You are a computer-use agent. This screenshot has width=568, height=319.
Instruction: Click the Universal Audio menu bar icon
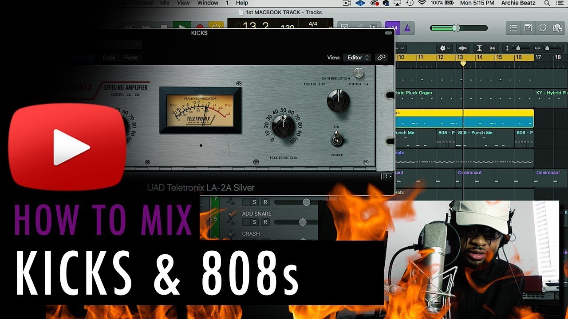click(x=361, y=3)
